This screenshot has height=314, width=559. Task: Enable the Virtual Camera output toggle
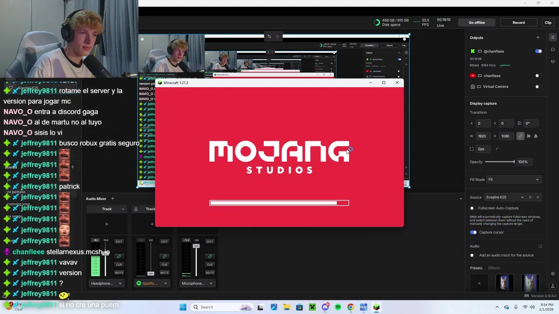(538, 87)
